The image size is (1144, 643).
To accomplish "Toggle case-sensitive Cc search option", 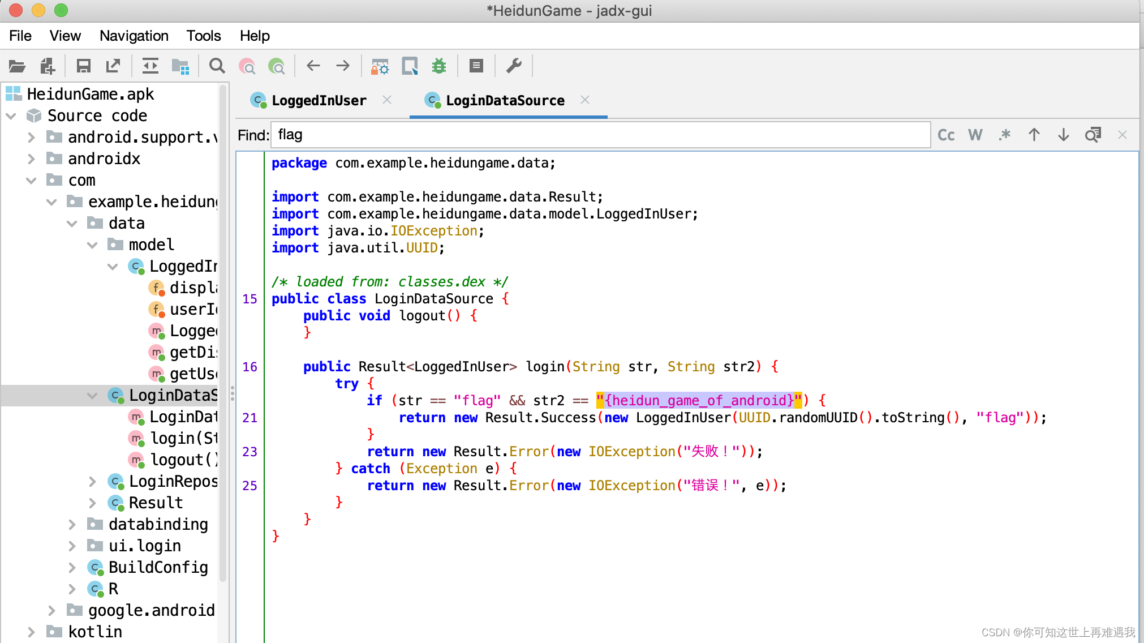I will [946, 135].
